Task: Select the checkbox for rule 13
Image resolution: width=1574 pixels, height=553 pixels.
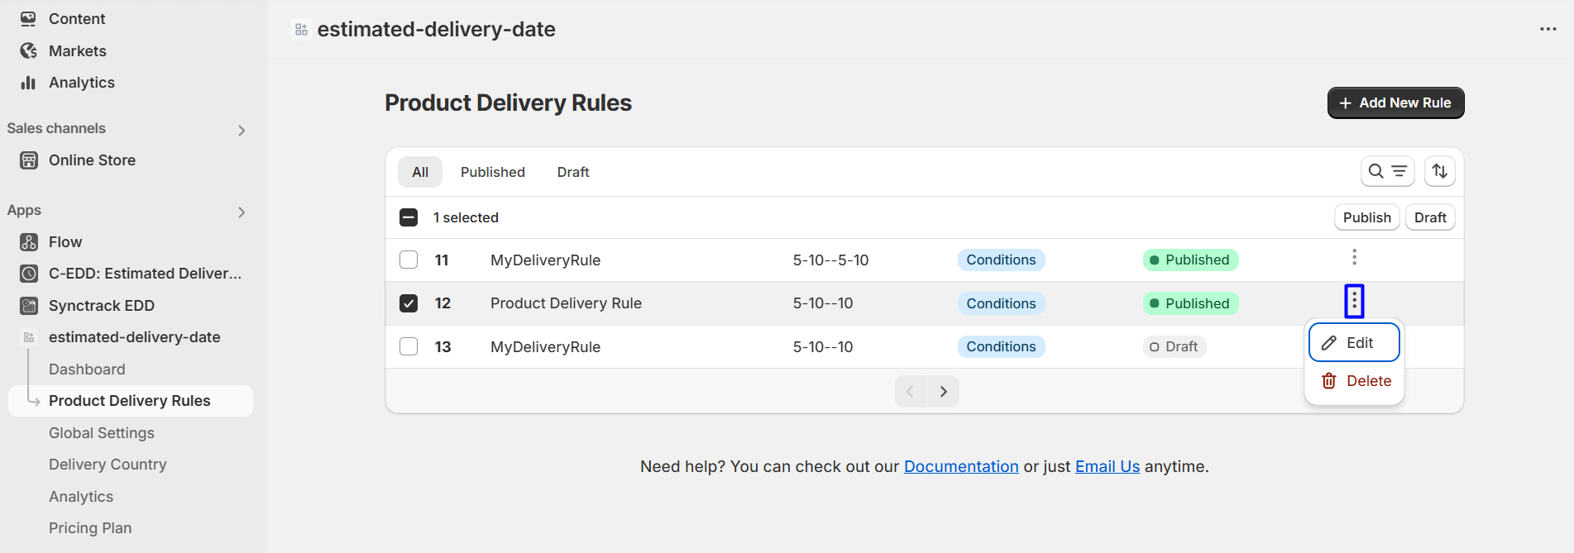Action: pyautogui.click(x=409, y=346)
